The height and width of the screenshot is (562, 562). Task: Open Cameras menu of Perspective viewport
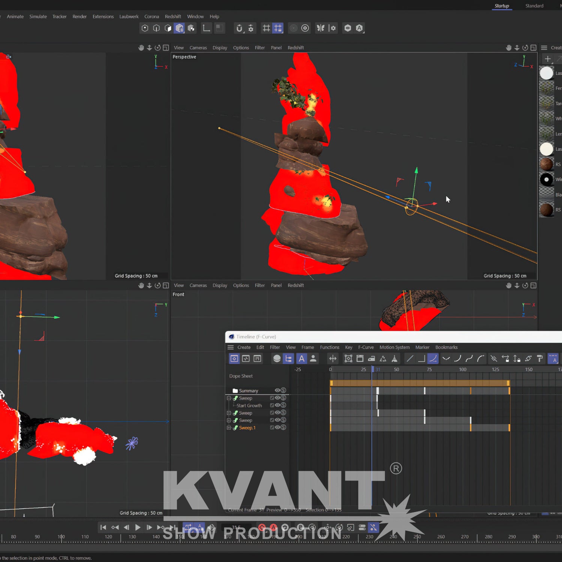coord(198,48)
